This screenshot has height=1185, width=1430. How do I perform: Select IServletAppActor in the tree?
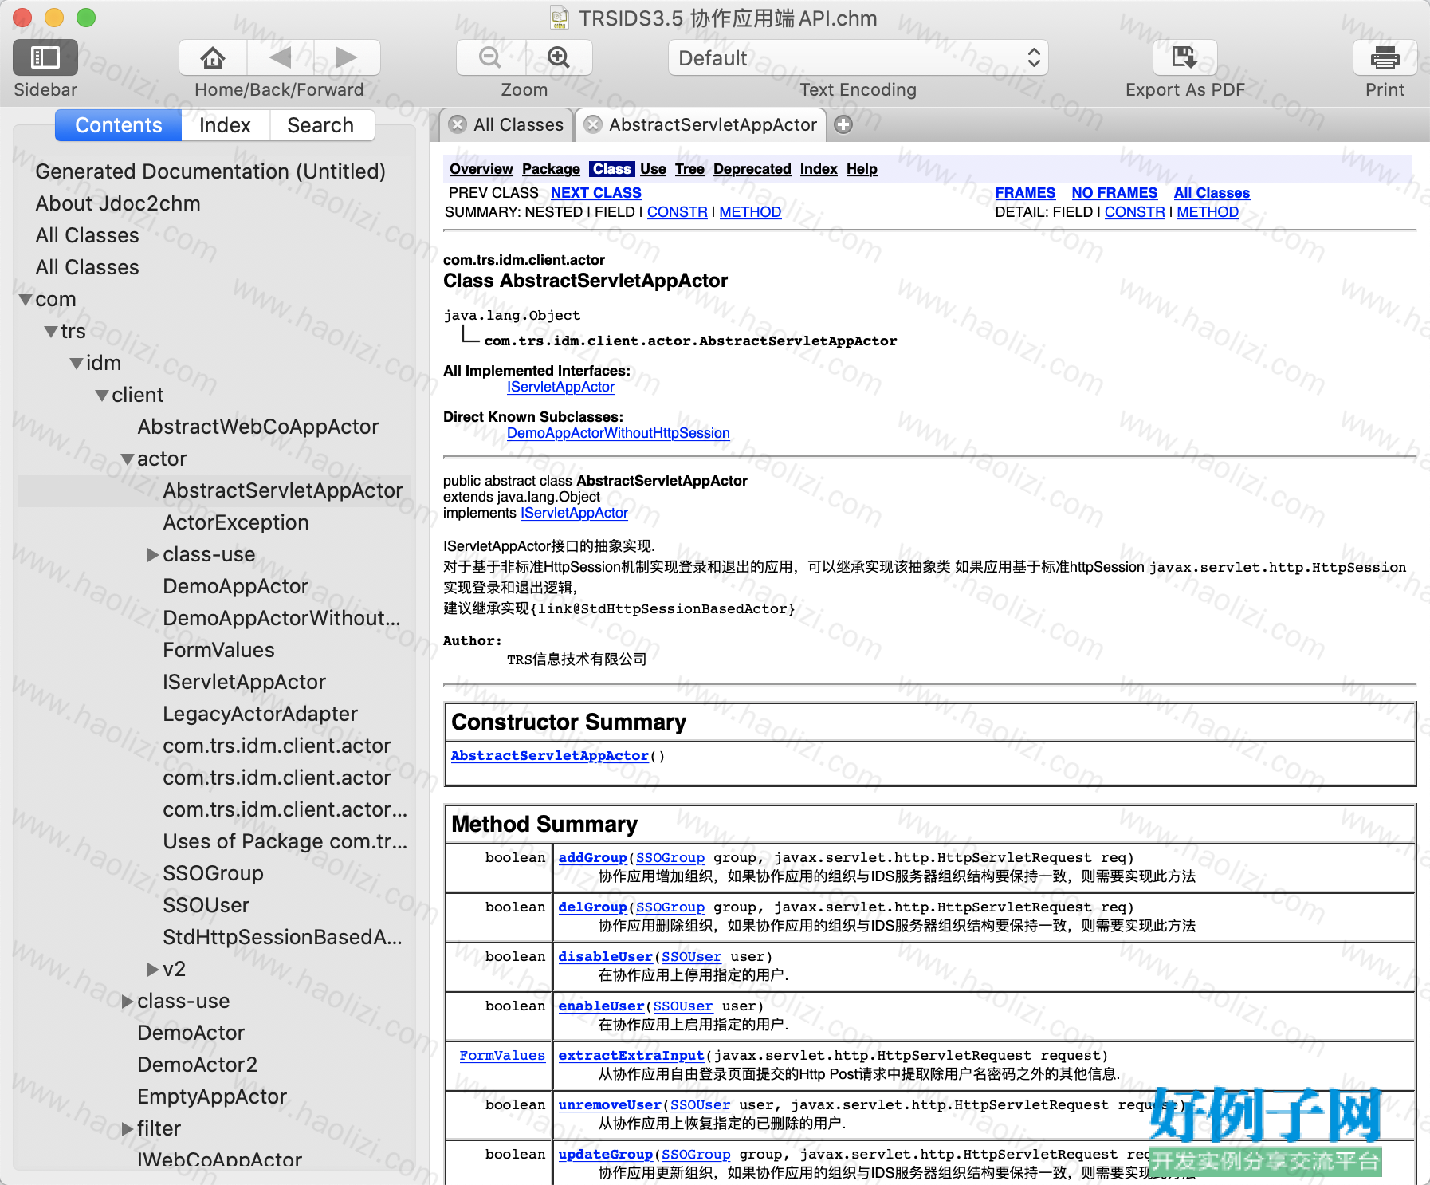245,683
